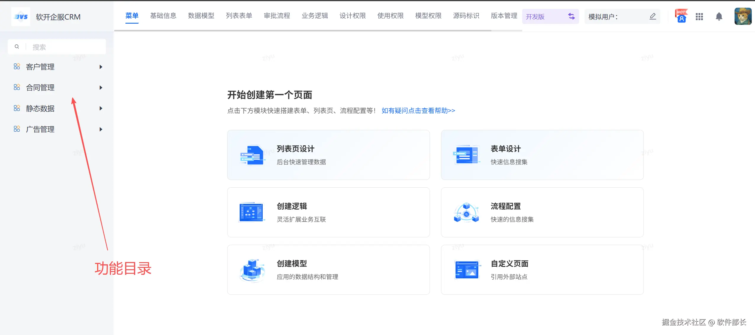Open the 审批流程 tab
The height and width of the screenshot is (335, 755).
click(x=277, y=16)
